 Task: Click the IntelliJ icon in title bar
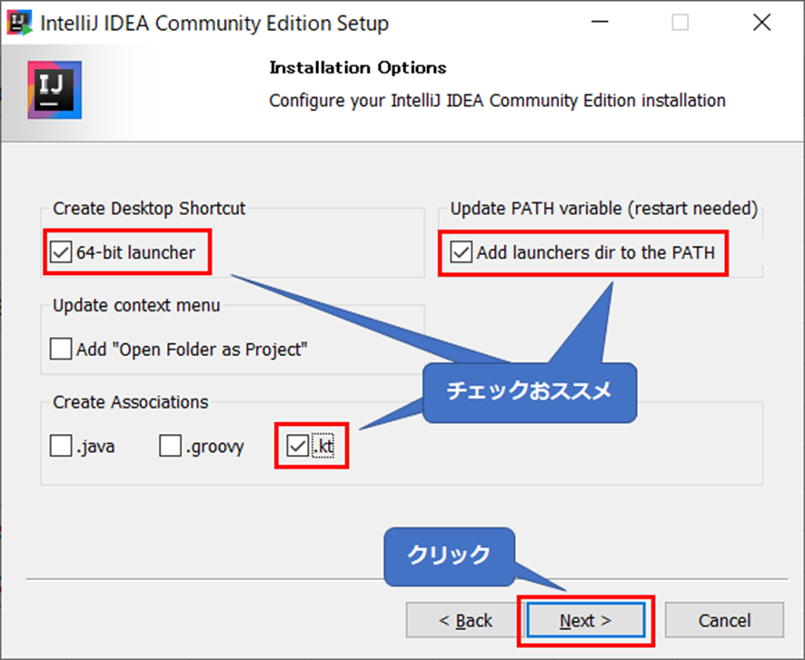[x=19, y=23]
